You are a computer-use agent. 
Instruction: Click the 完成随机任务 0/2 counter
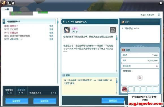(x=43, y=93)
